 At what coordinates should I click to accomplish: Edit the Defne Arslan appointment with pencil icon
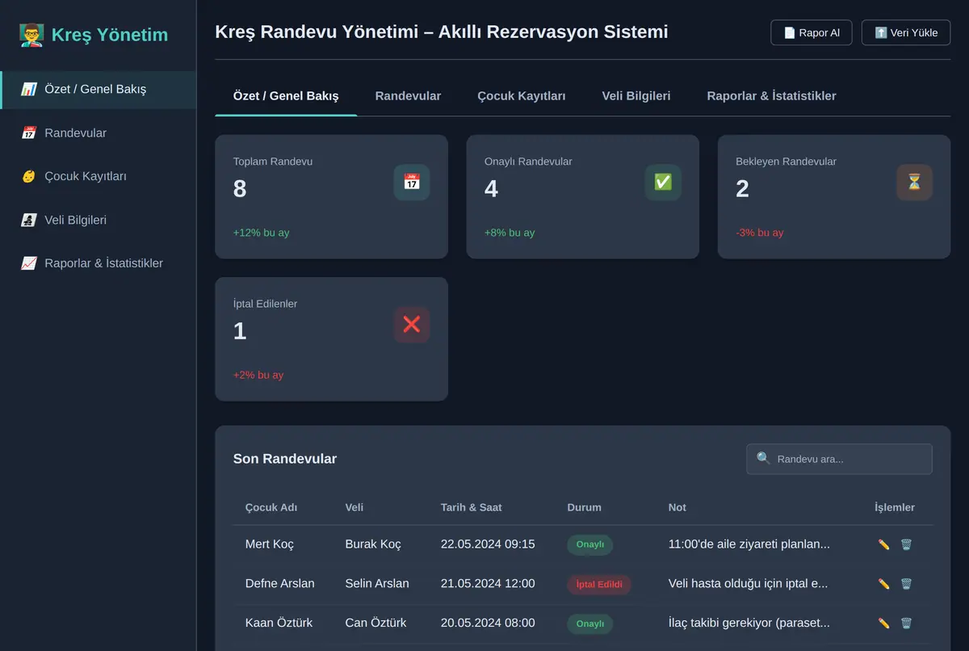[x=883, y=584]
